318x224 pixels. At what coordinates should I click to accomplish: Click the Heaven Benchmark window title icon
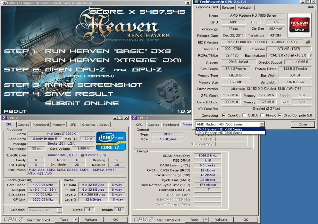[x=4, y=3]
